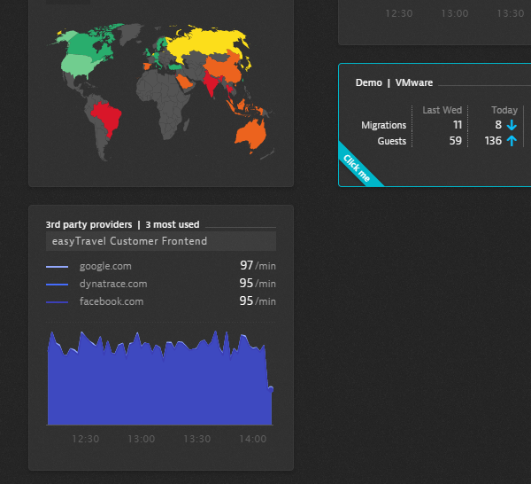Click the '3rd party providers | 3 most used' title
Viewport: 531px width, 484px height.
(x=123, y=224)
